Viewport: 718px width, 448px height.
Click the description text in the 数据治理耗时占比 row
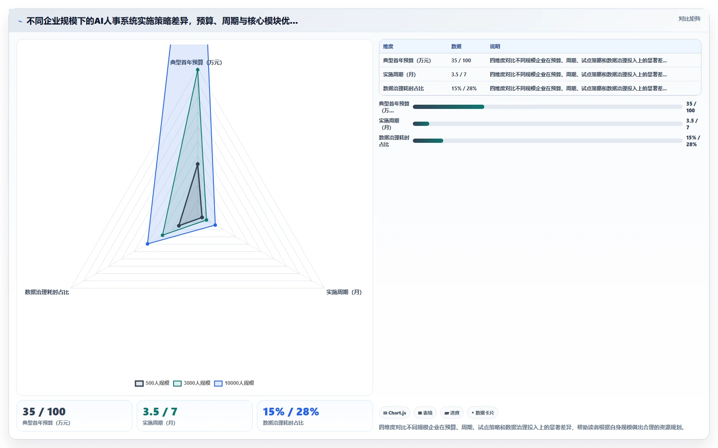pos(578,89)
